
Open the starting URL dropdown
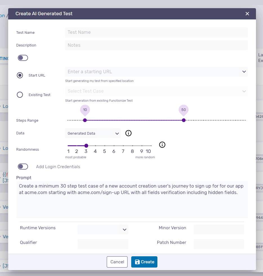[244, 72]
